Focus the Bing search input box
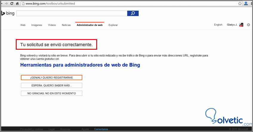The height and width of the screenshot is (132, 253). [72, 13]
